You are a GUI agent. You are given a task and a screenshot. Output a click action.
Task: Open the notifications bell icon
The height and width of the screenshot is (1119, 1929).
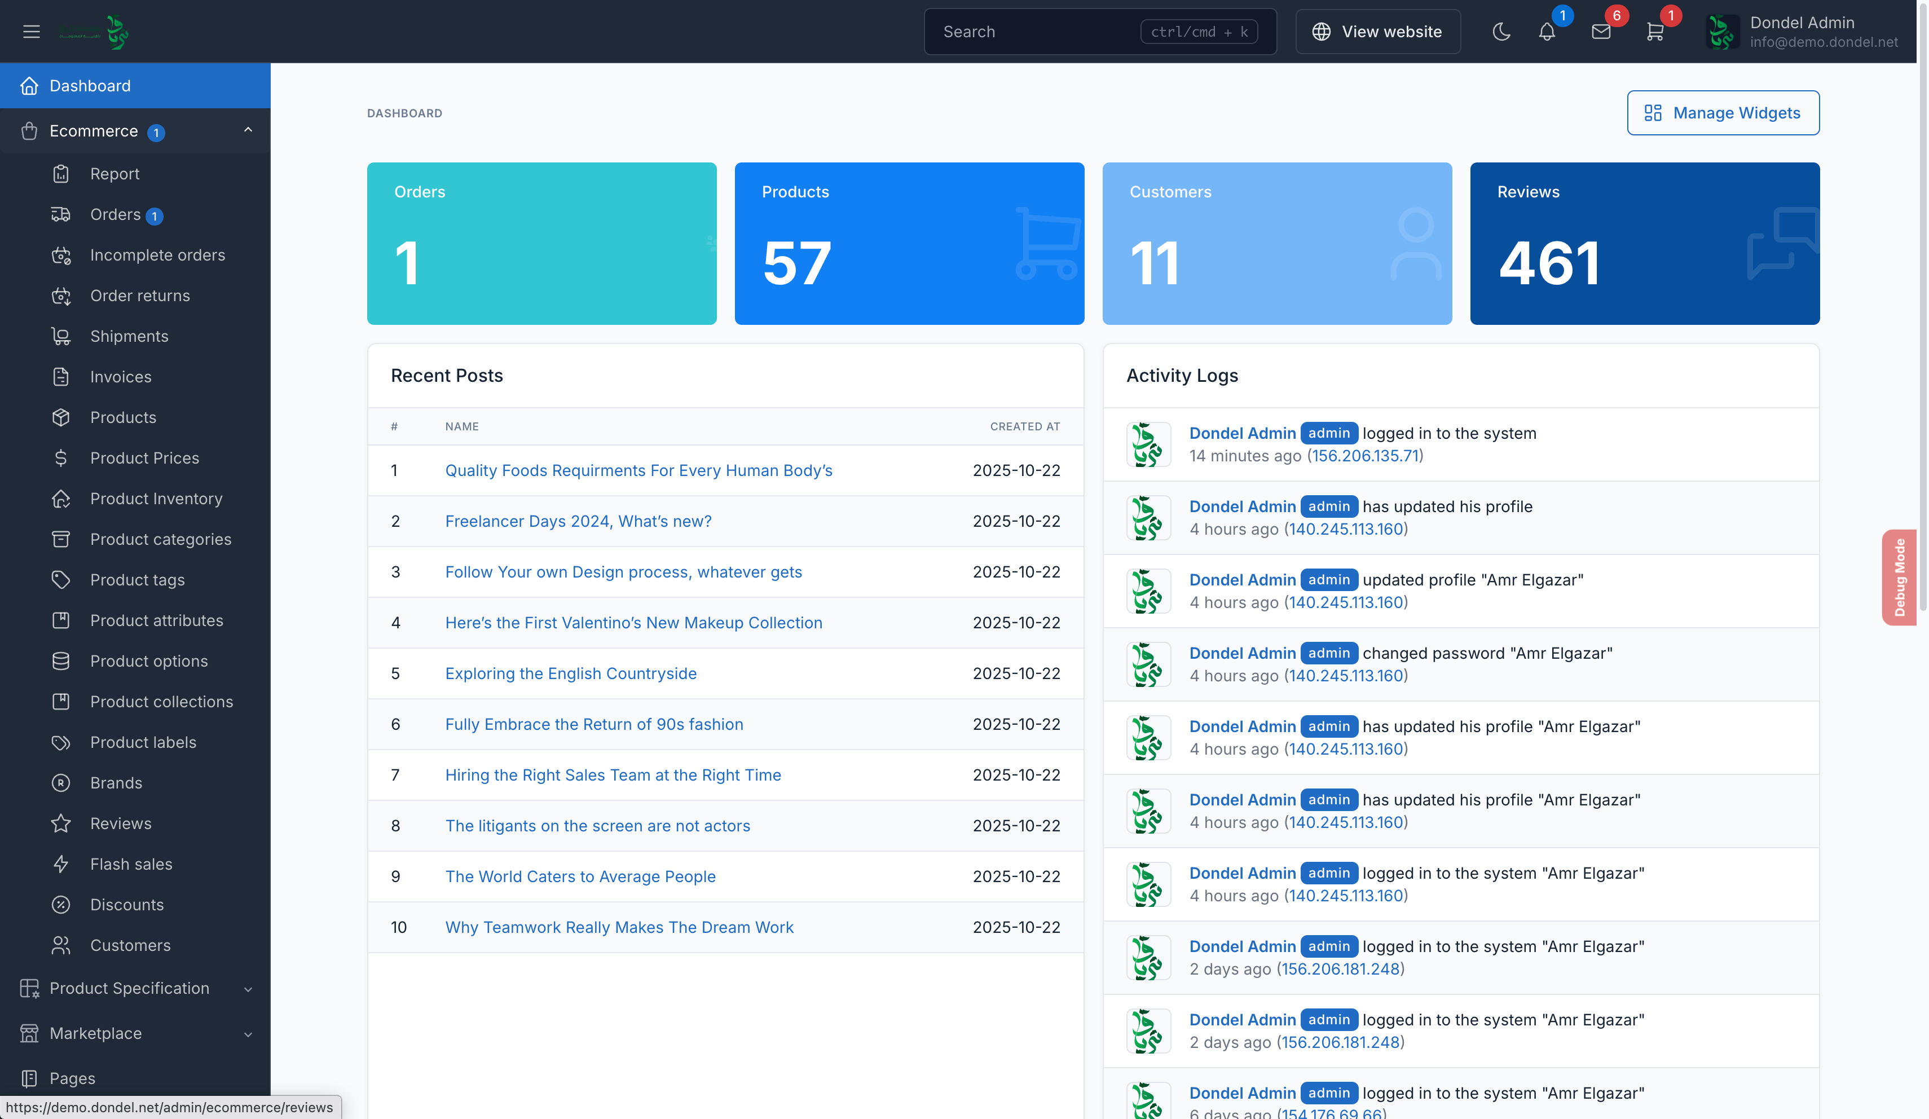pyautogui.click(x=1546, y=32)
